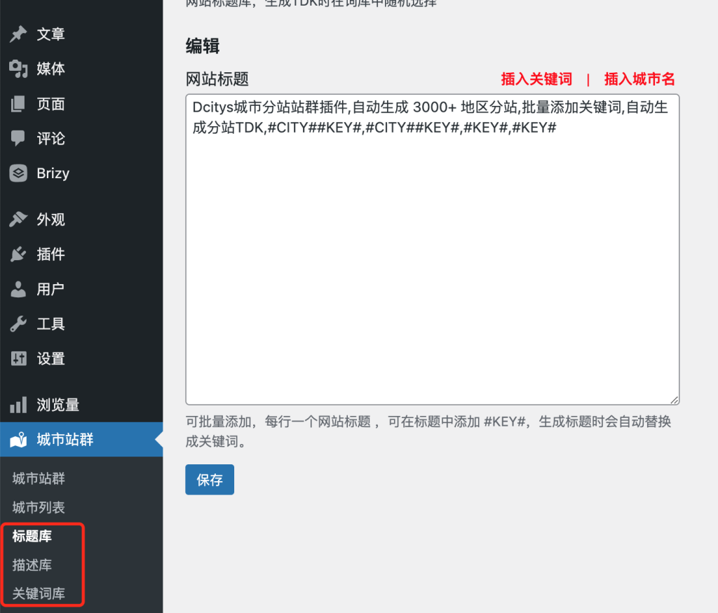Click the Brizy layers icon
This screenshot has width=718, height=613.
18,173
